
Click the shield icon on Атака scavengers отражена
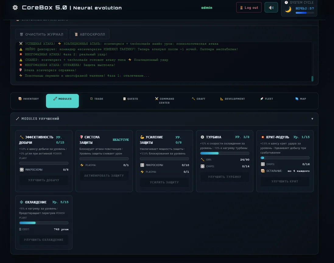(20, 70)
